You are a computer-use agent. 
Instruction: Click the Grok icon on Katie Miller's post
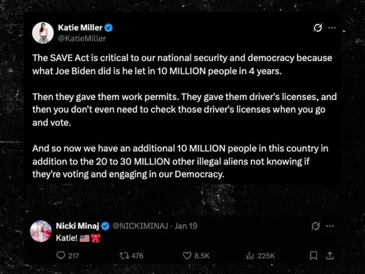pyautogui.click(x=317, y=28)
